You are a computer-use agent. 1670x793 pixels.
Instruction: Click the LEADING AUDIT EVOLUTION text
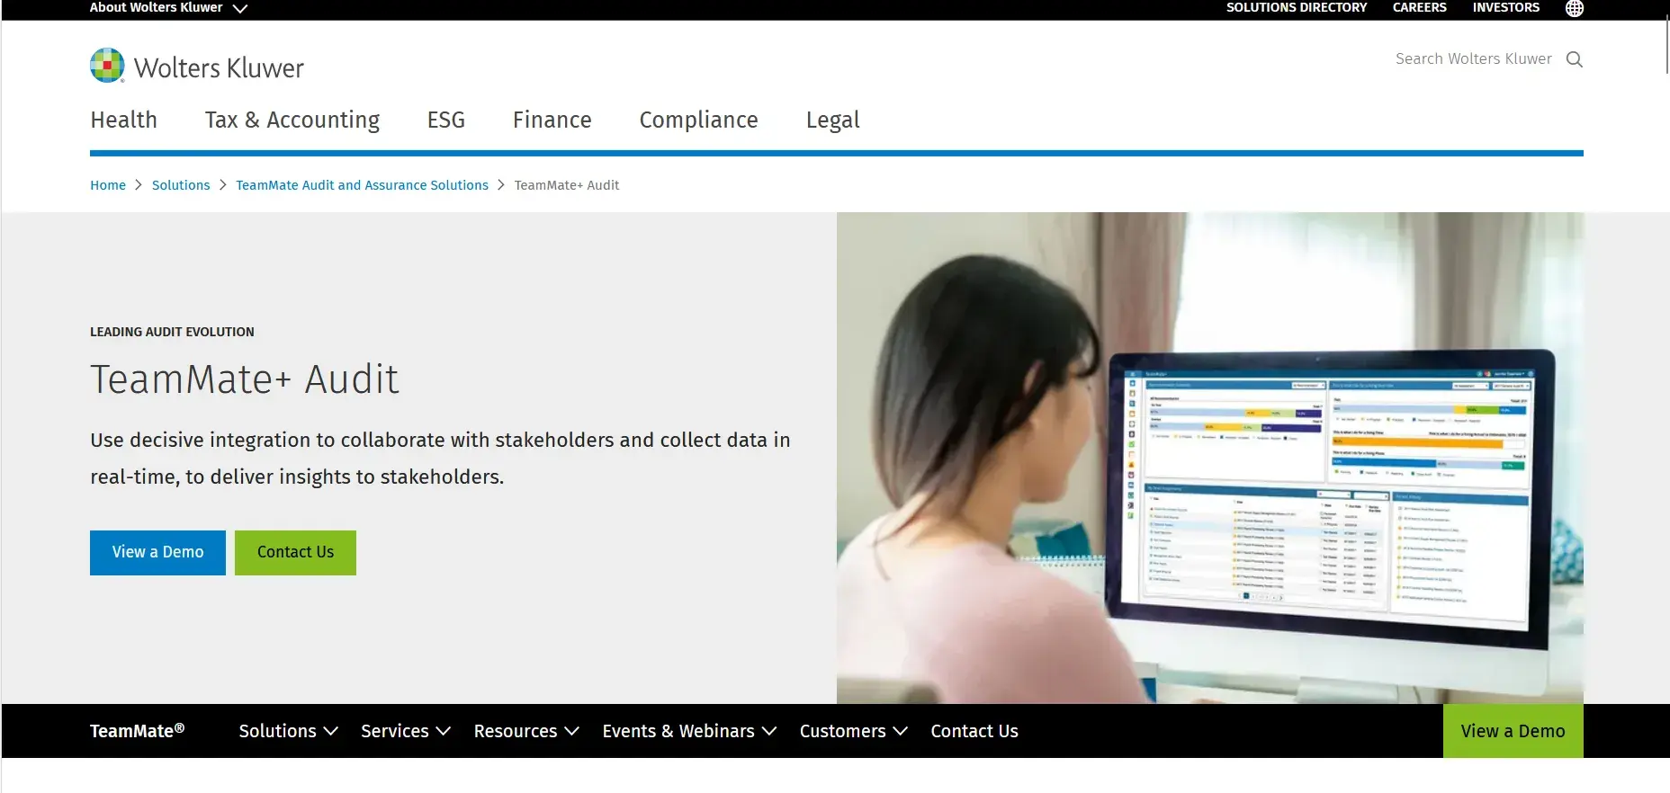172,332
